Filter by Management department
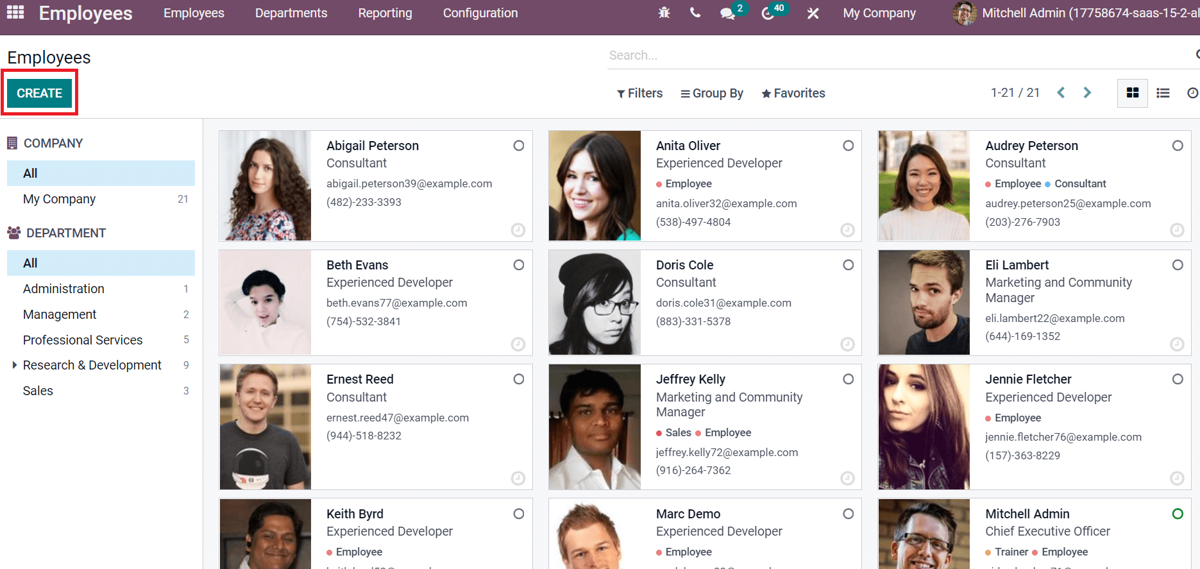Screen dimensions: 1200x569 click(101, 314)
